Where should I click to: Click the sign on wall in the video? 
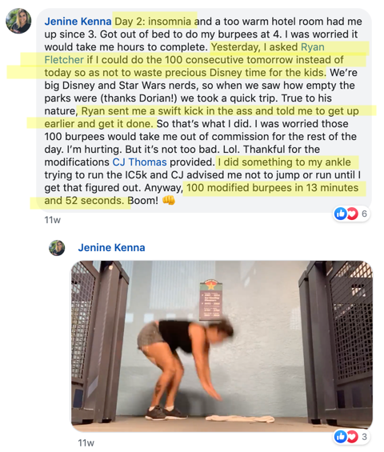tap(211, 299)
